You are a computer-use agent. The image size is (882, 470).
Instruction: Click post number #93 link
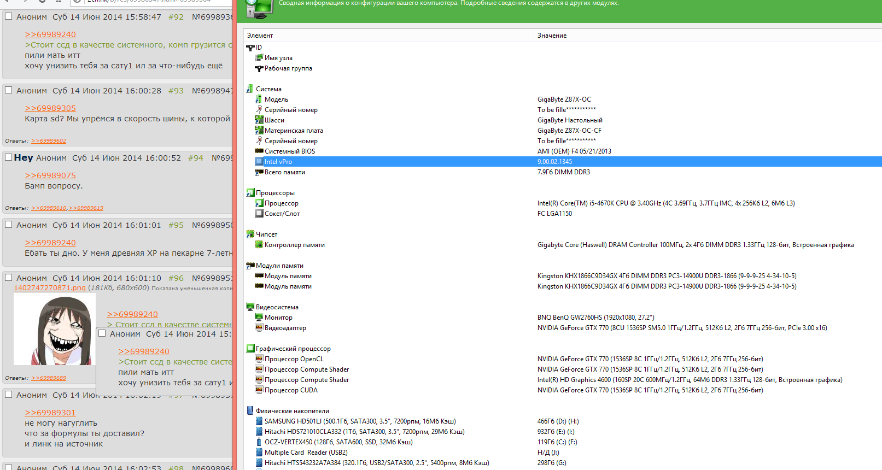tap(176, 91)
